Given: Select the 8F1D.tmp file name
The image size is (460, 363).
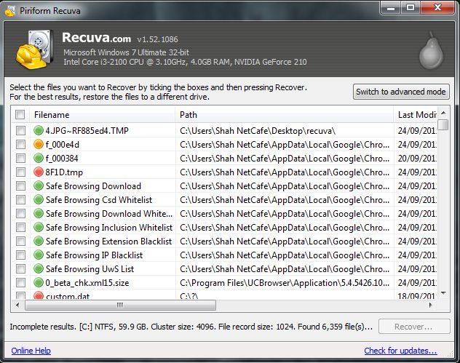Looking at the screenshot, I should [64, 172].
